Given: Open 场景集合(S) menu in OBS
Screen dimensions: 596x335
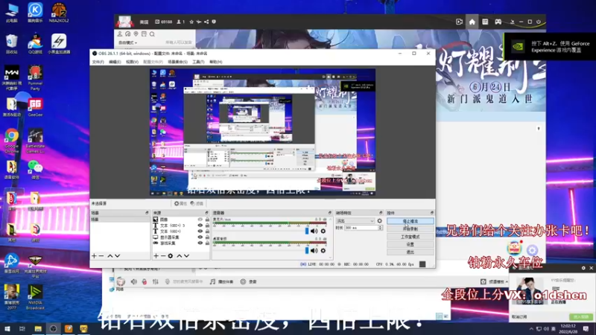Looking at the screenshot, I should click(x=177, y=62).
